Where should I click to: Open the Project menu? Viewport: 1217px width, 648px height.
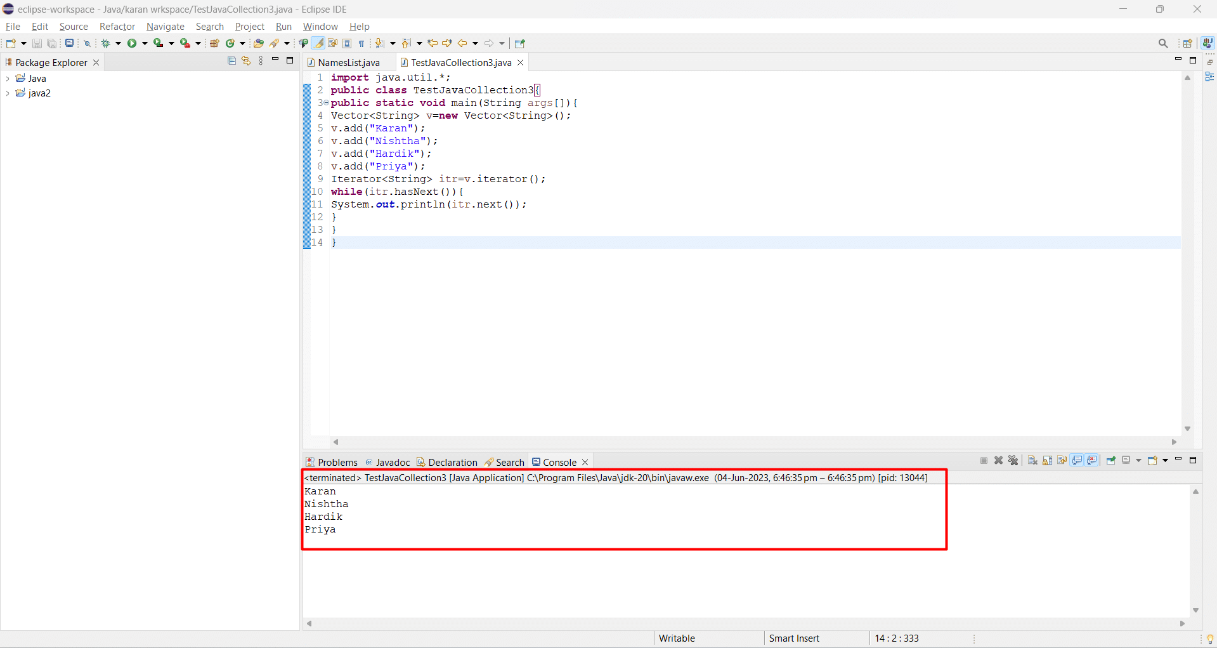click(250, 27)
